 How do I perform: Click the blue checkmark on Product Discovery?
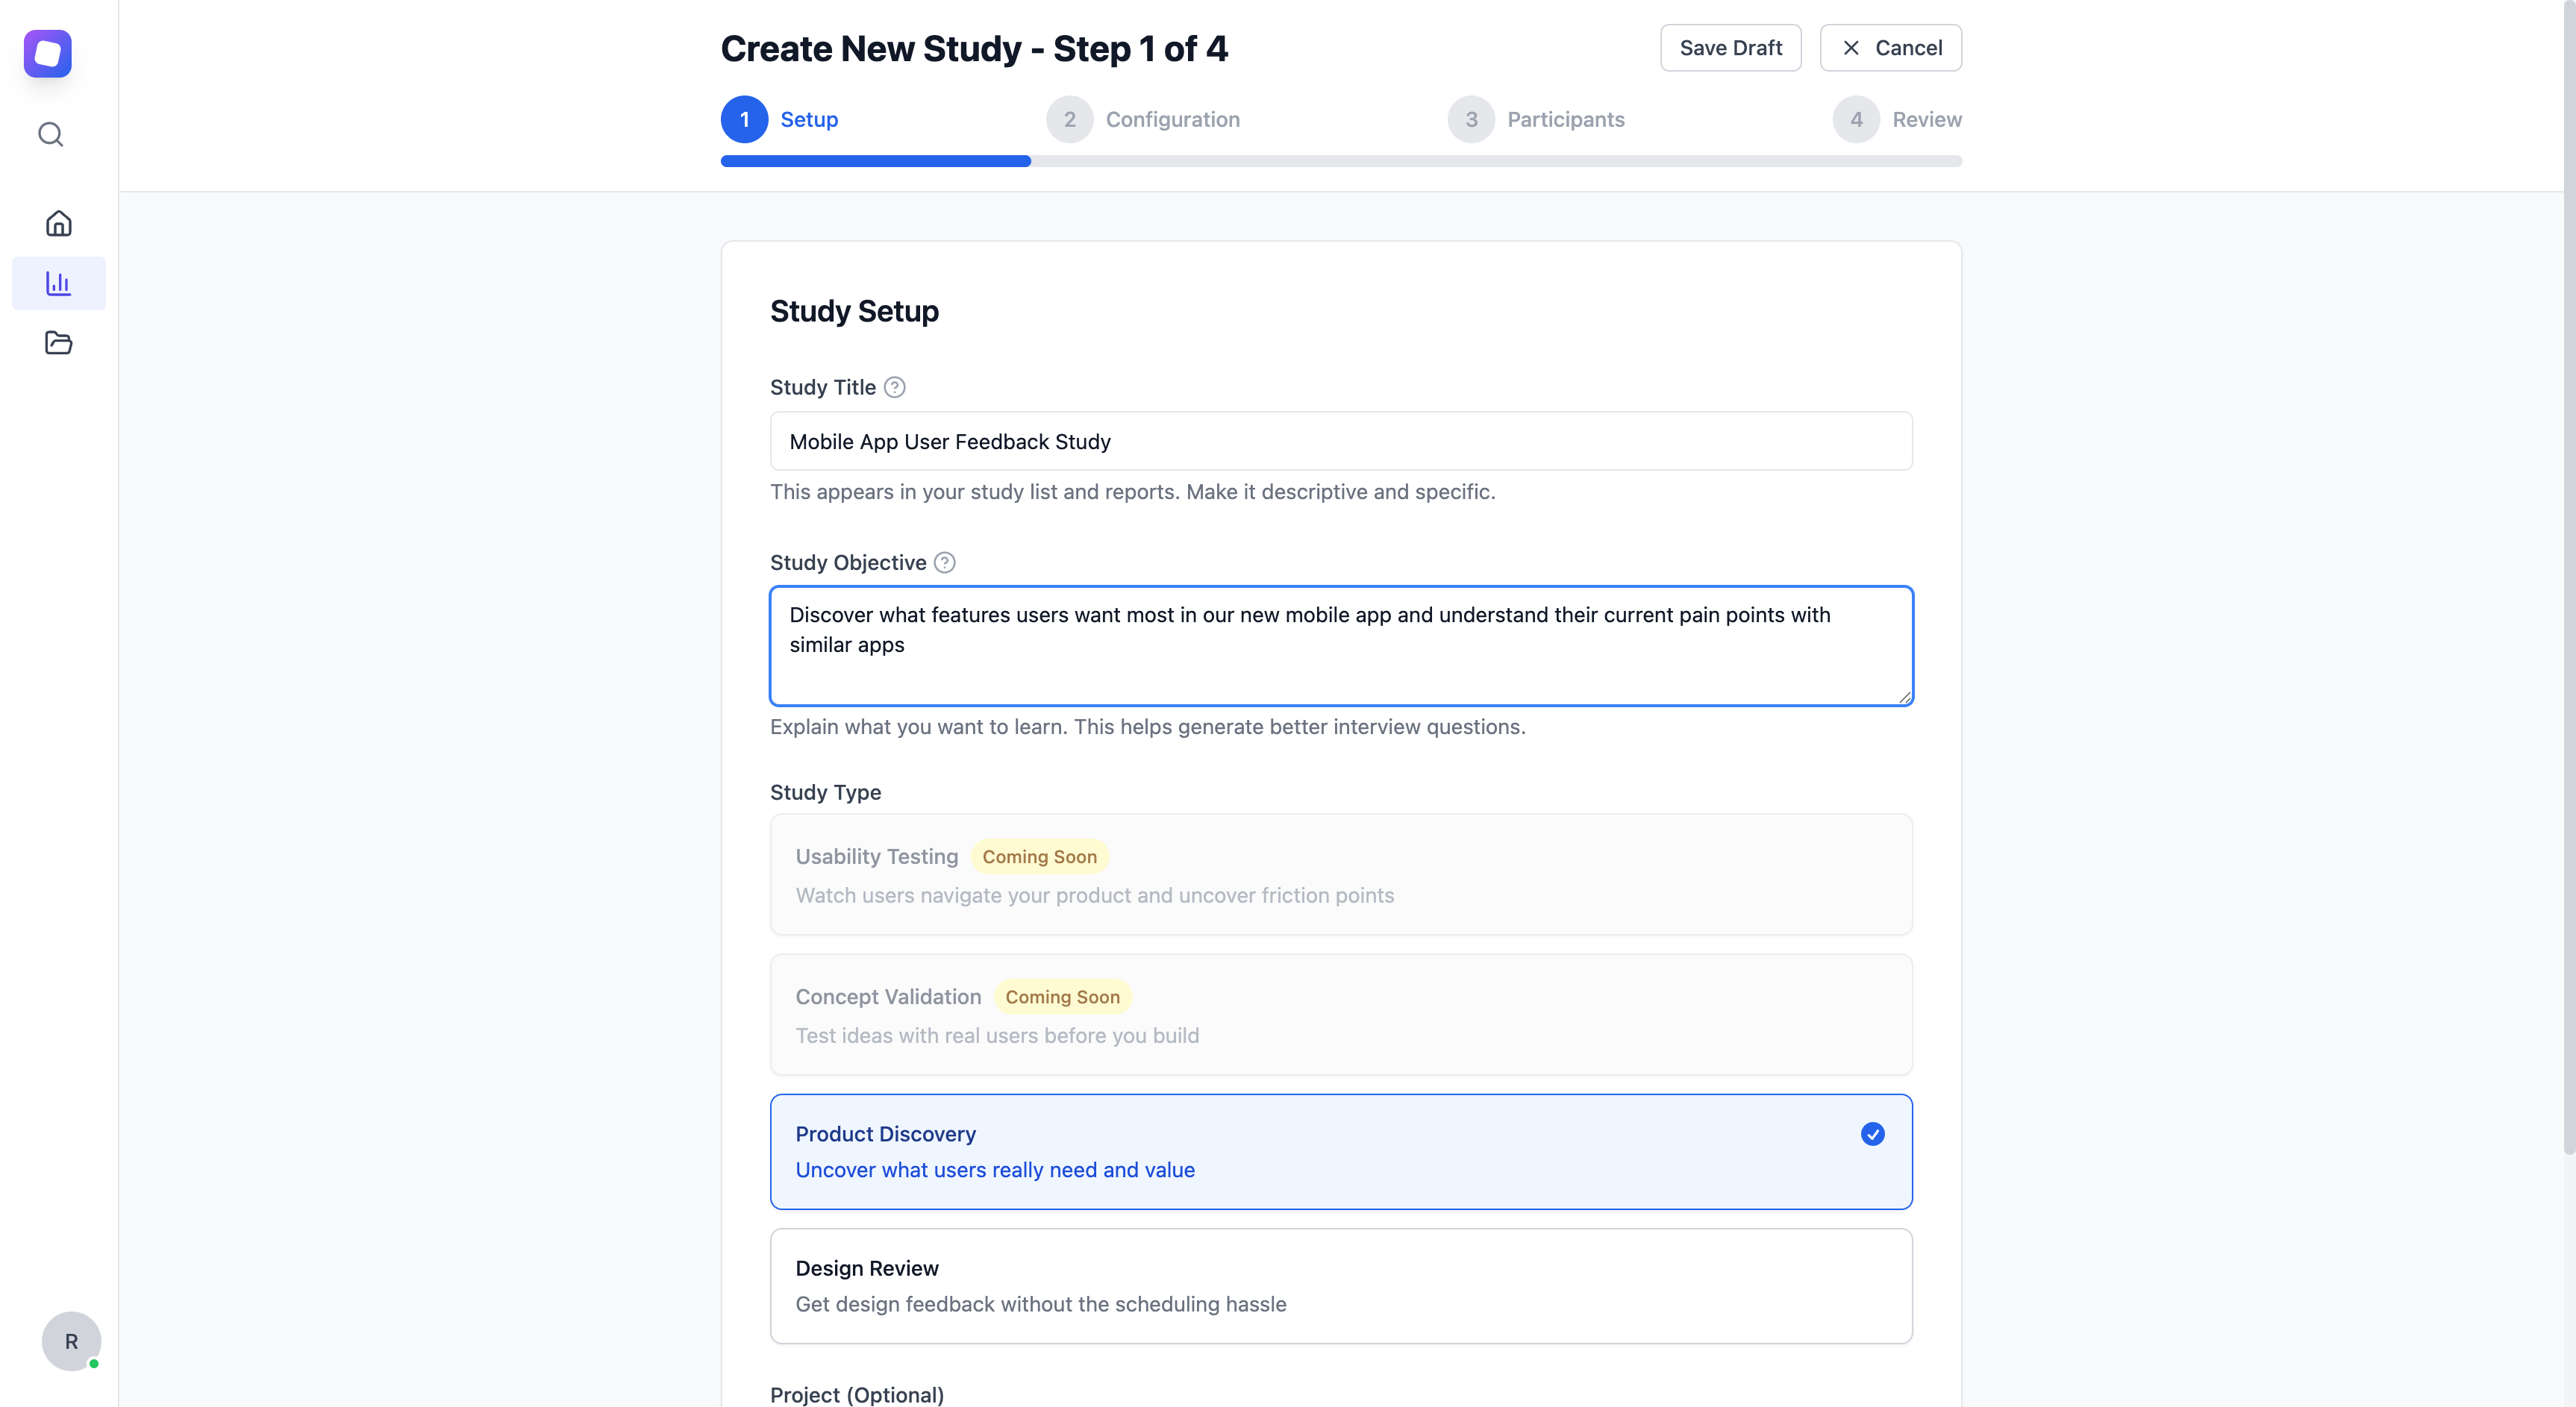pos(1872,1134)
